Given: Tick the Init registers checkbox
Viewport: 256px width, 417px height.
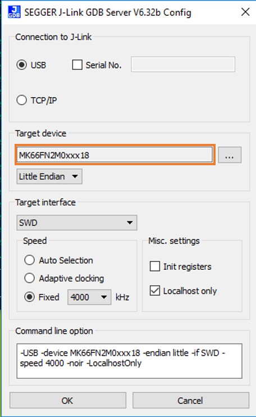Looking at the screenshot, I should click(155, 266).
